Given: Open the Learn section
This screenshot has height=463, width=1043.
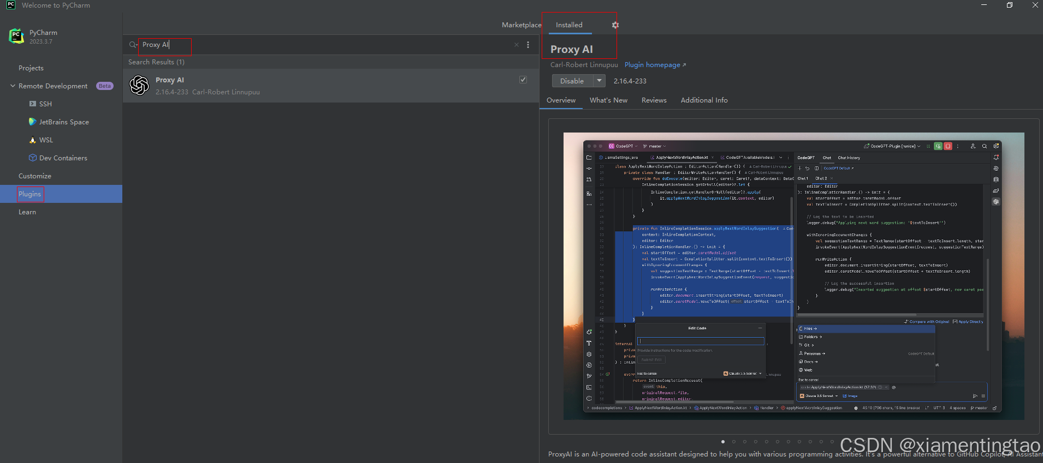Looking at the screenshot, I should (x=27, y=212).
